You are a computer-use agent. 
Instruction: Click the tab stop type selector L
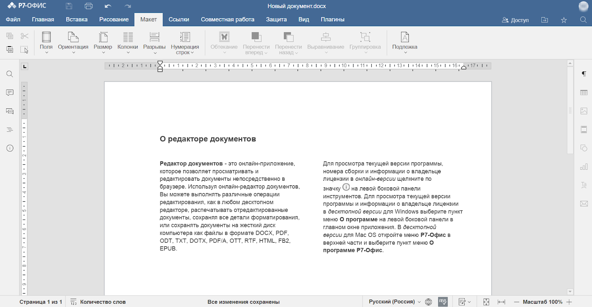(x=24, y=67)
